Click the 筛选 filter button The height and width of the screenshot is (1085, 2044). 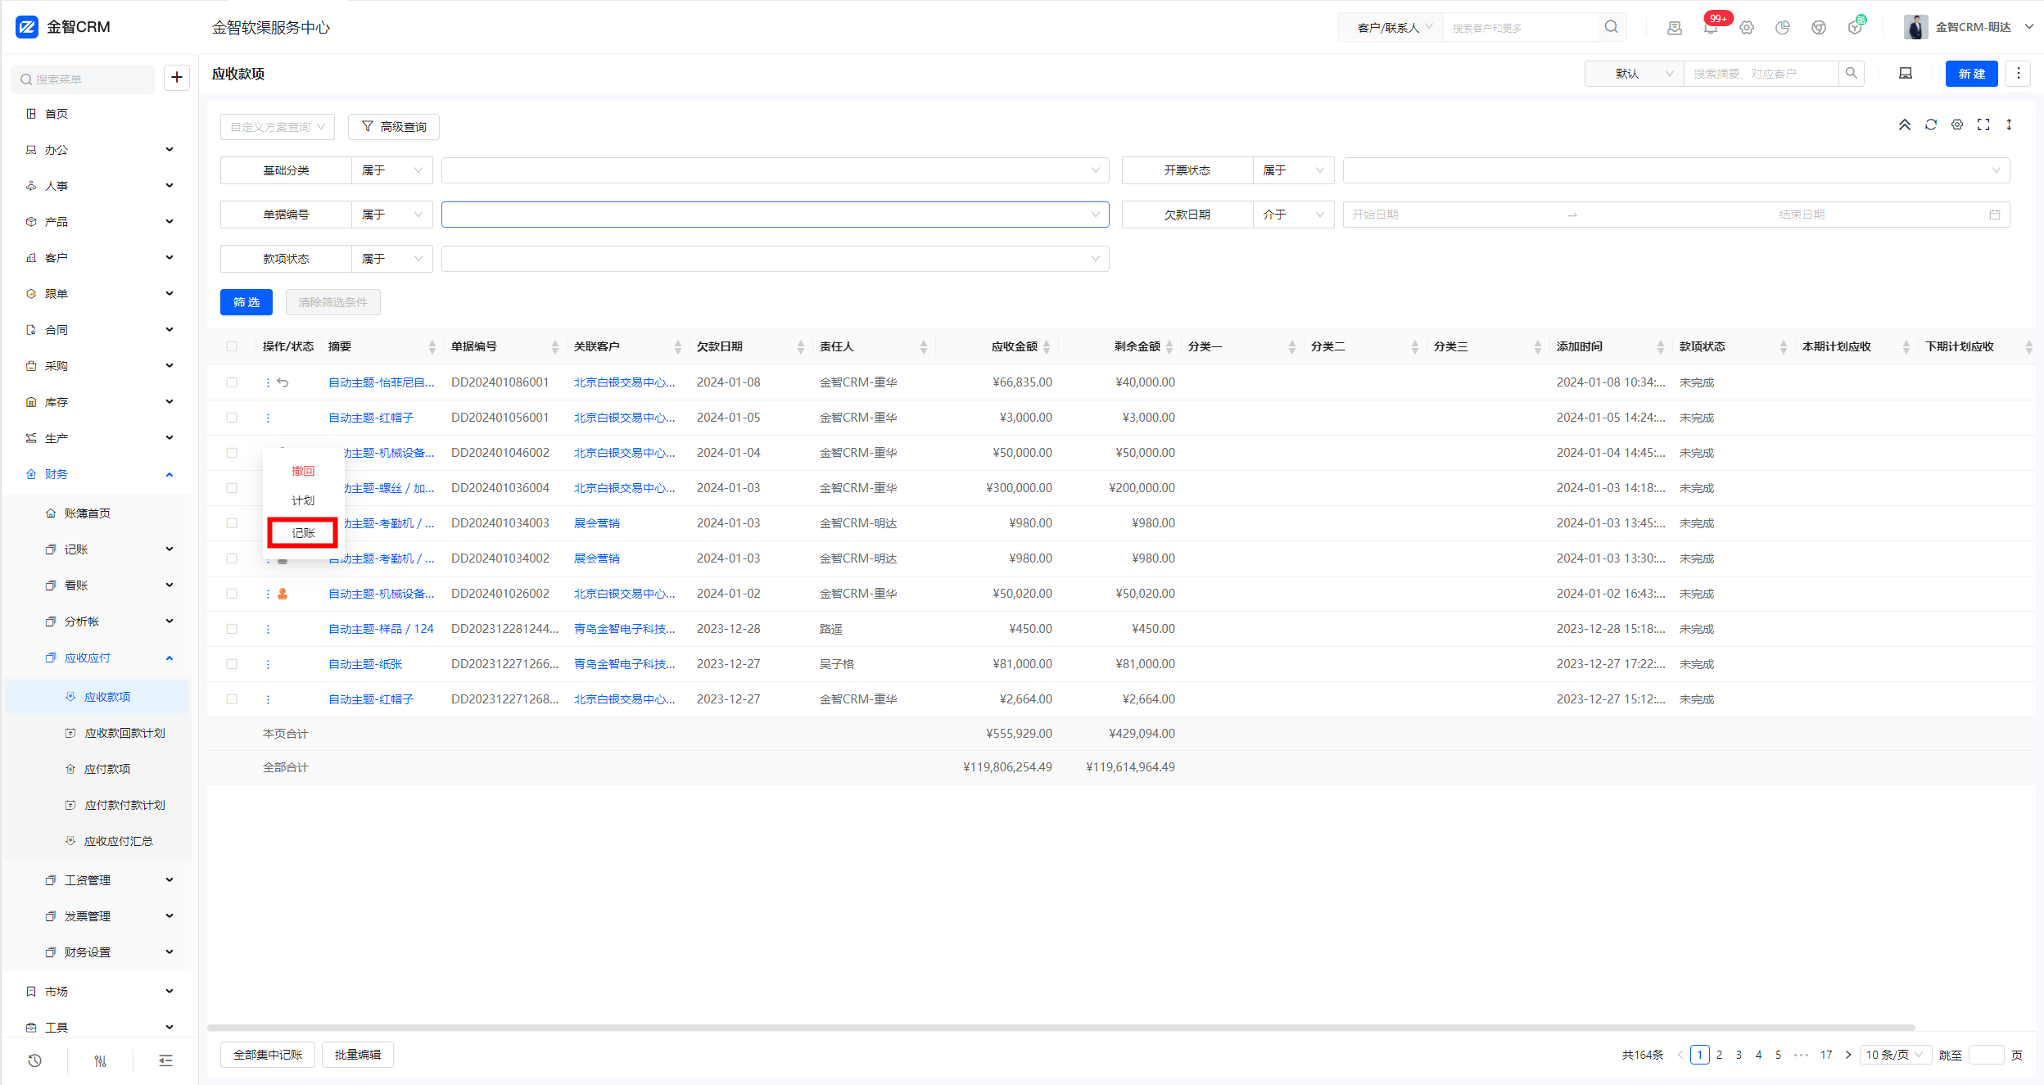pos(246,302)
